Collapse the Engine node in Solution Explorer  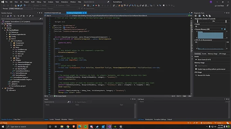coord(3,24)
